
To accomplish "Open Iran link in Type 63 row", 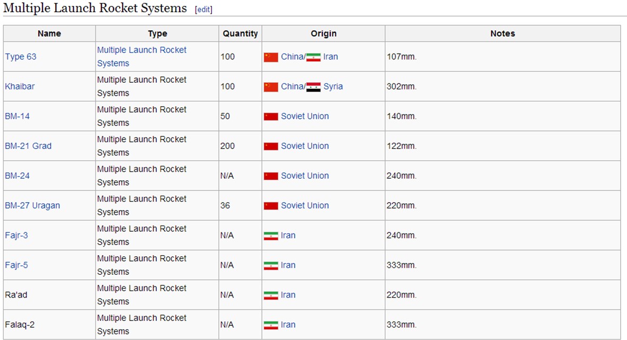I will pos(331,57).
